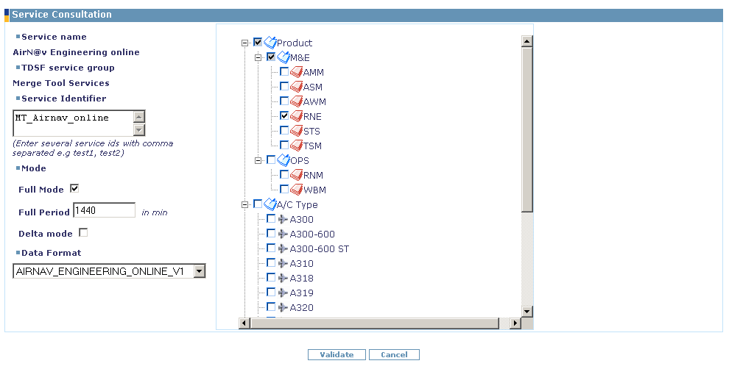Screen dimensions: 729x369
Task: Click the TSM book icon
Action: (297, 146)
